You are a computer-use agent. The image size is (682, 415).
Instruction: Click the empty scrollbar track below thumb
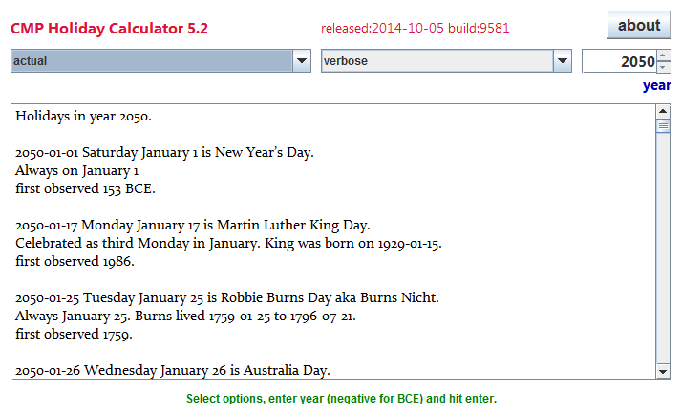click(x=663, y=249)
